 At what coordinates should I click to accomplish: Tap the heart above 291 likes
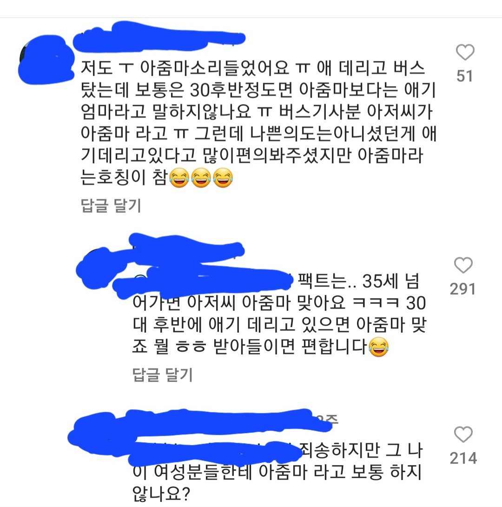[x=463, y=265]
